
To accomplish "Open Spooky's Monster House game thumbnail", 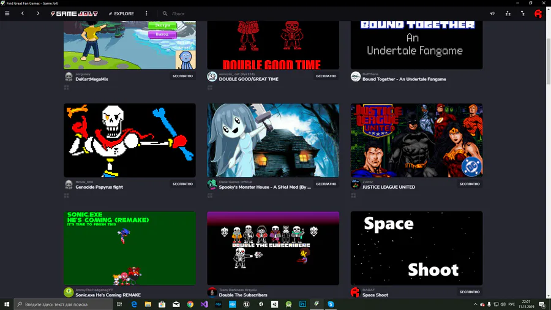I will (273, 140).
